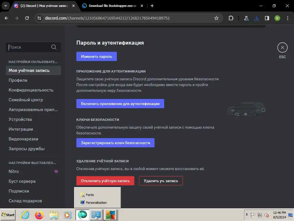Open the Windows Start menu

[x=8, y=215]
